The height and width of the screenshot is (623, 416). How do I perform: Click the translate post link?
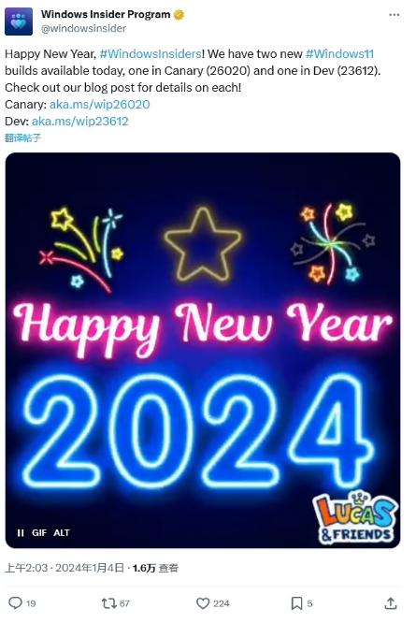22,138
